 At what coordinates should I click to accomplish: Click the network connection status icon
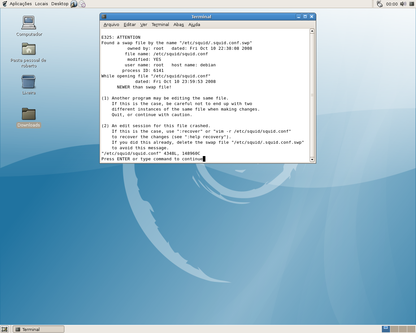coord(380,4)
